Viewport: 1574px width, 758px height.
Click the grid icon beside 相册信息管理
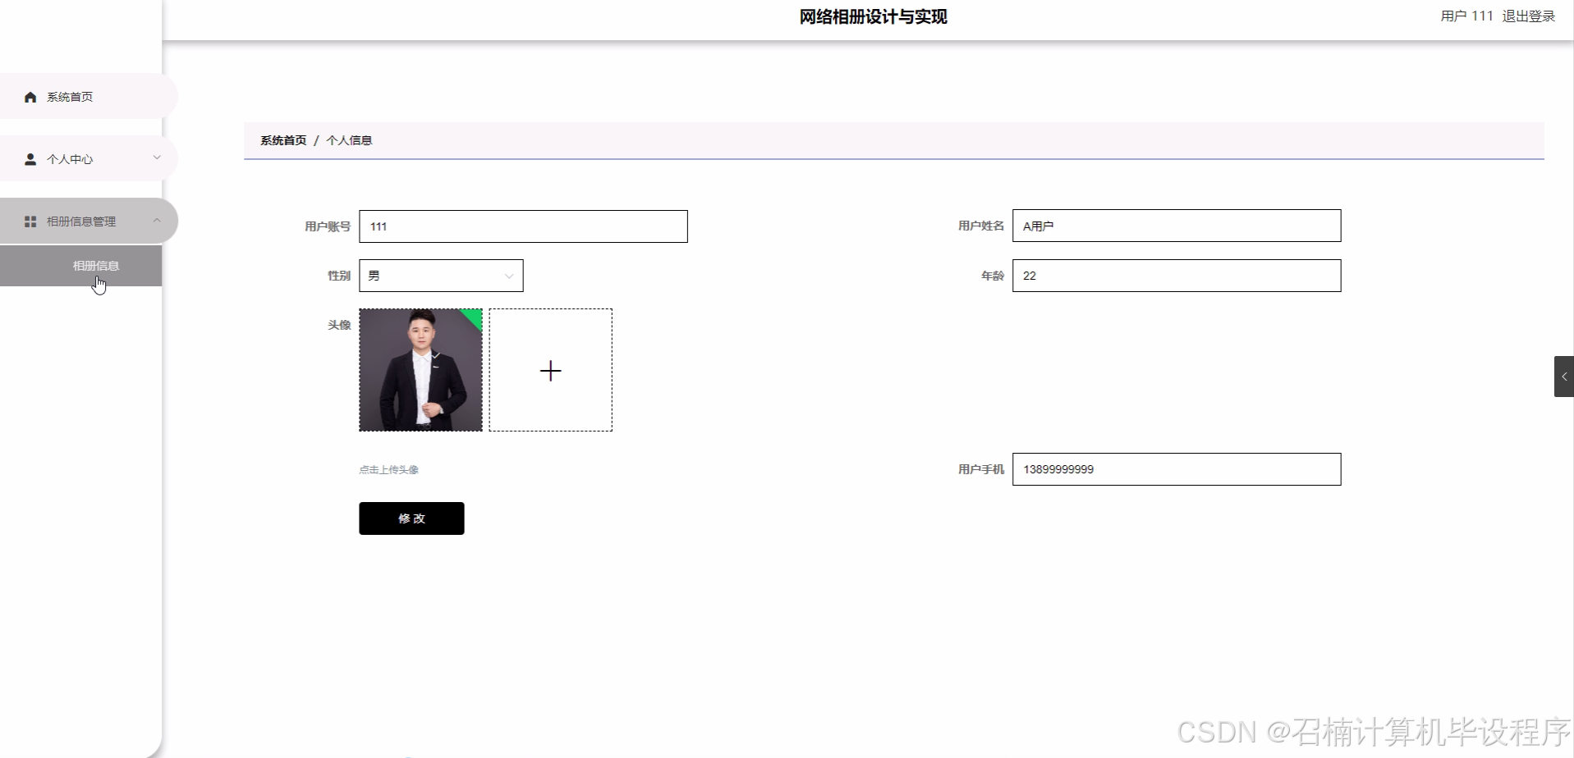(30, 221)
